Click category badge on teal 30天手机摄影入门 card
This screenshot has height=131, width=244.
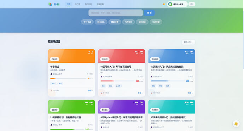(155, 110)
